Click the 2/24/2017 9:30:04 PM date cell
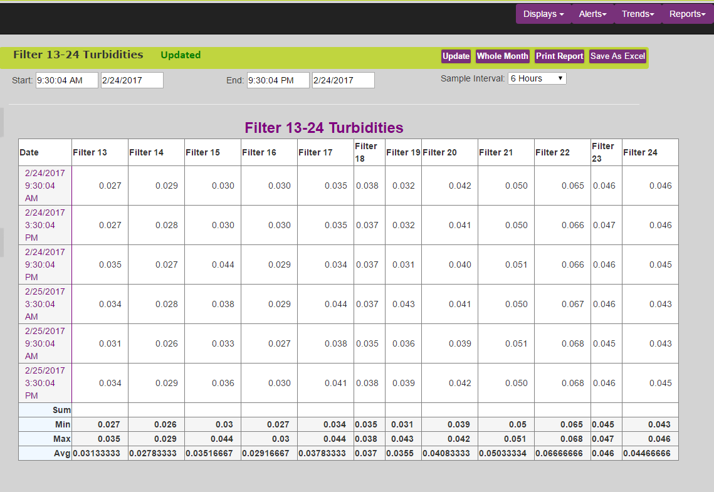 click(x=45, y=264)
